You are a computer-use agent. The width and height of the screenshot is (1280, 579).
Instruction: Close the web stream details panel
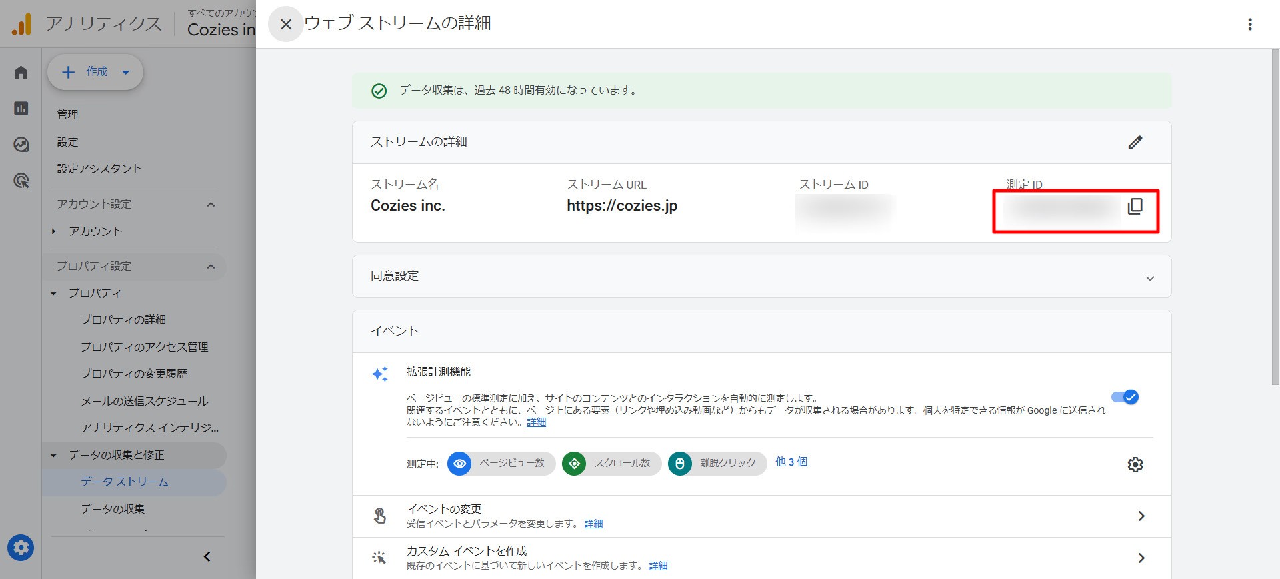tap(286, 25)
